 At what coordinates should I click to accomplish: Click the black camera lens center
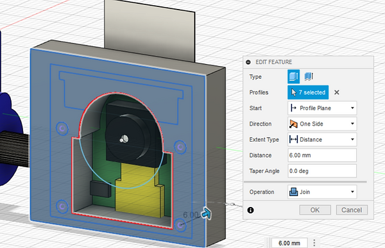pyautogui.click(x=124, y=139)
